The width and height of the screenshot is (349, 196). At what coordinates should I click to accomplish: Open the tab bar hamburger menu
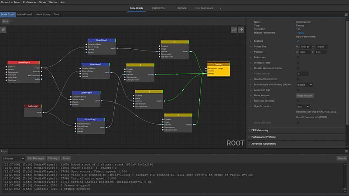(346, 14)
